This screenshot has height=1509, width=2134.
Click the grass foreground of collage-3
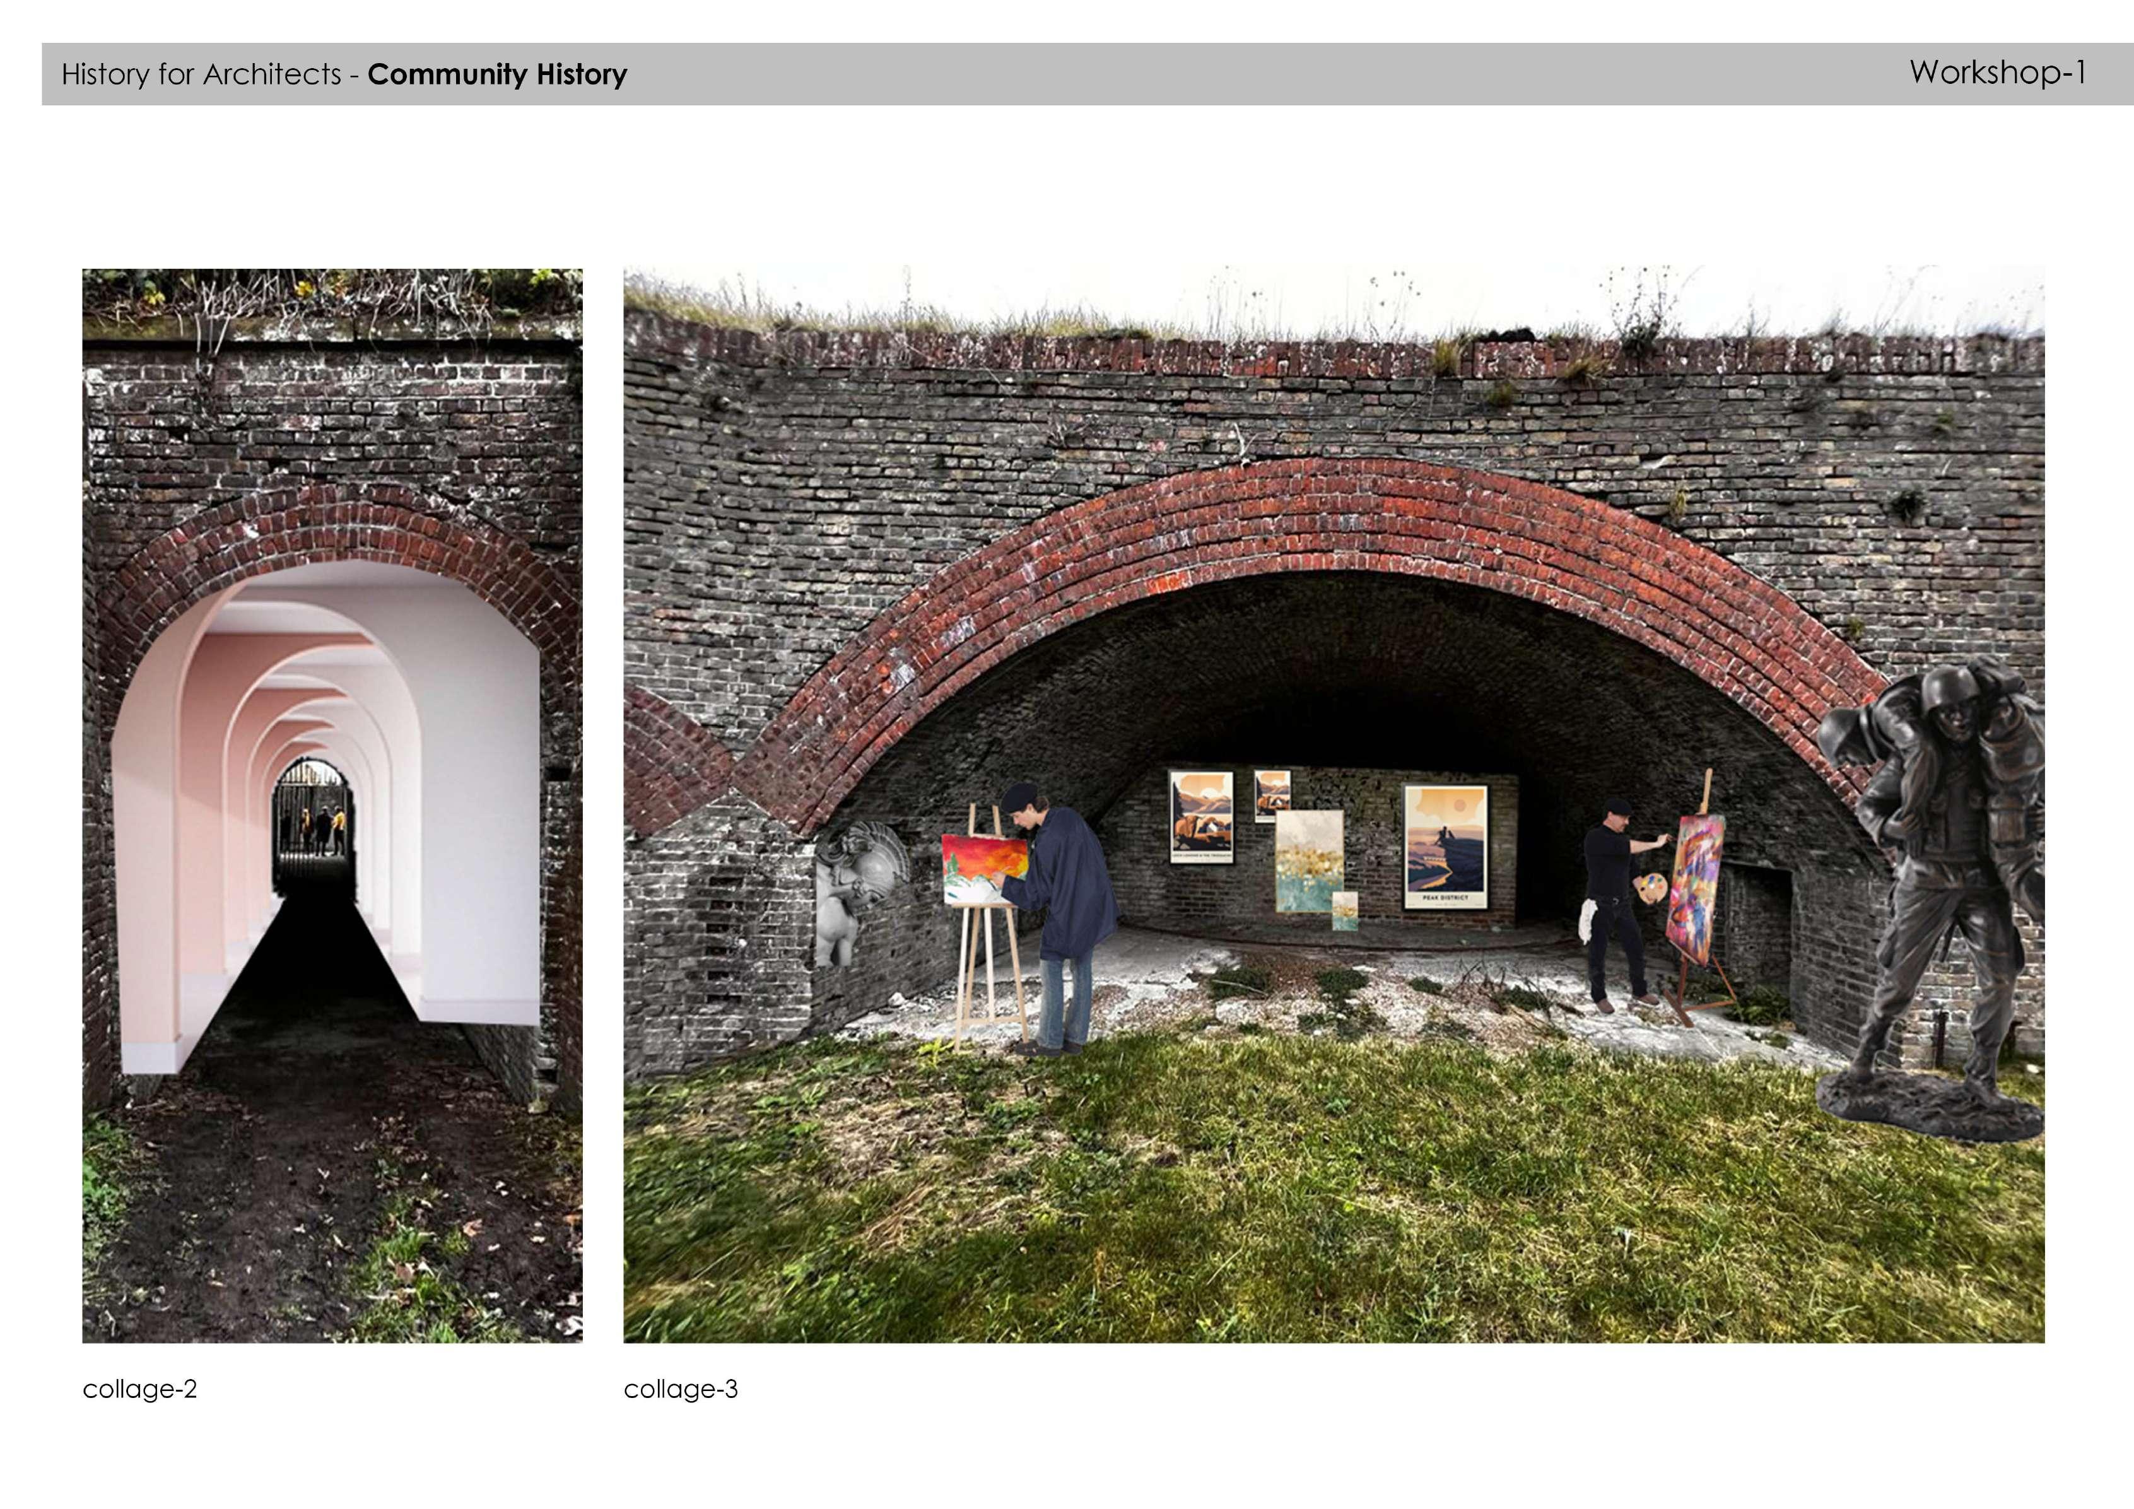coord(1301,1209)
